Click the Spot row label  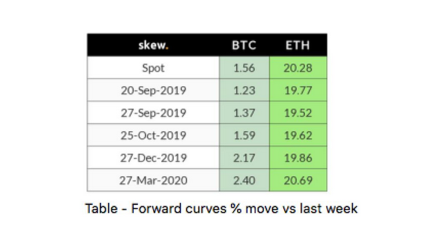click(x=153, y=68)
